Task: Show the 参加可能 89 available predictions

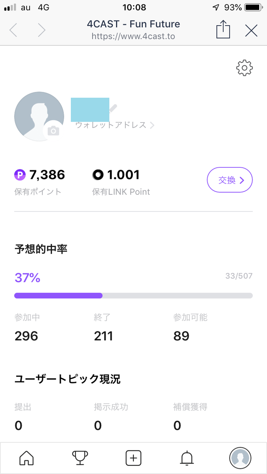Action: click(181, 336)
